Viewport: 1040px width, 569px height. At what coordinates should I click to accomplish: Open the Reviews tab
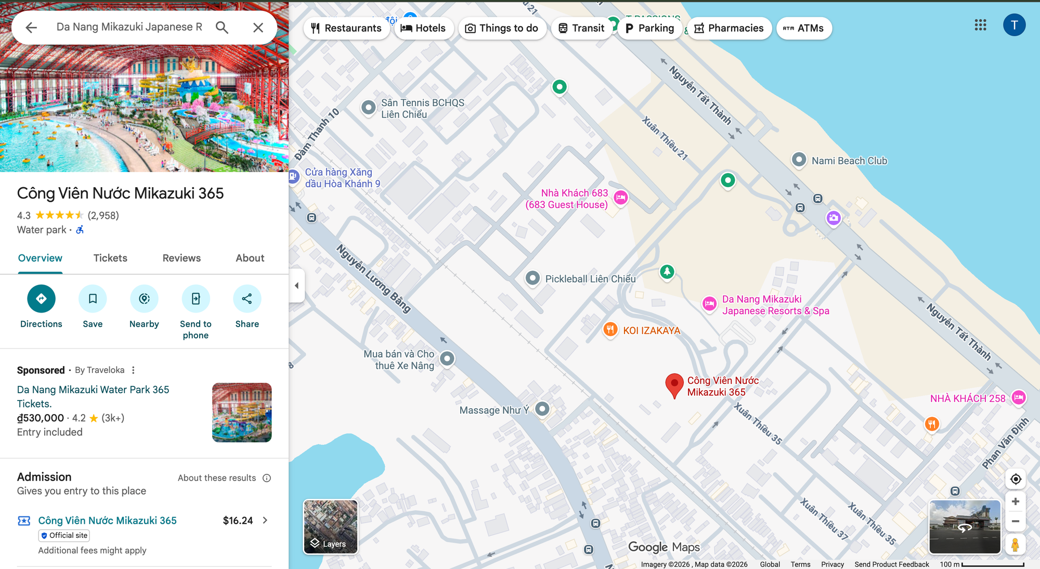coord(181,258)
